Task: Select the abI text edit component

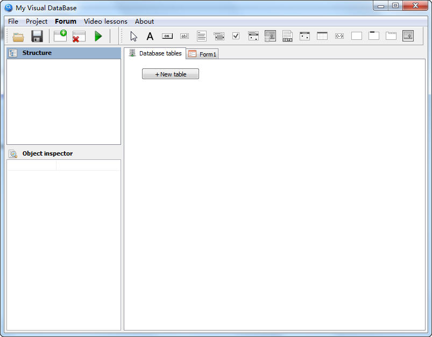Action: tap(185, 36)
